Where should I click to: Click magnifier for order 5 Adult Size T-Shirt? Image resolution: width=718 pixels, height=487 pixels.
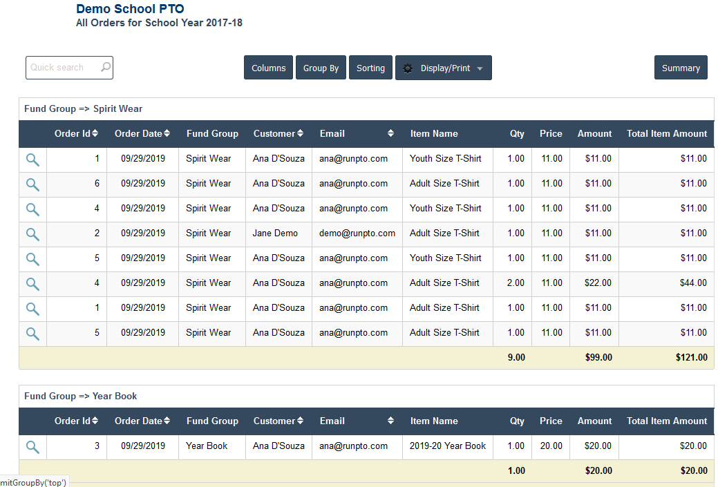(x=32, y=333)
